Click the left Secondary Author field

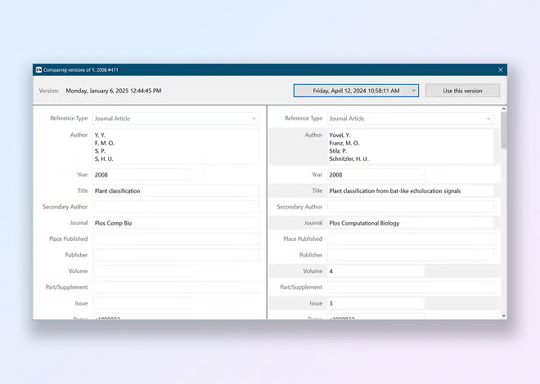pos(176,207)
